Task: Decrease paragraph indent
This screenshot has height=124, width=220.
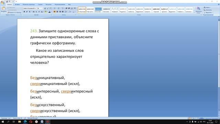Action: [x=66, y=8]
